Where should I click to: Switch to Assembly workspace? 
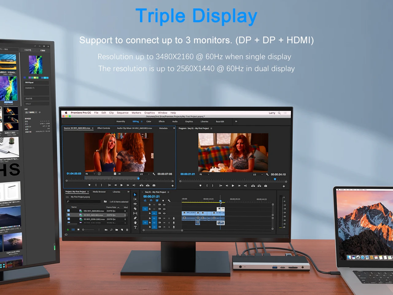(121, 121)
